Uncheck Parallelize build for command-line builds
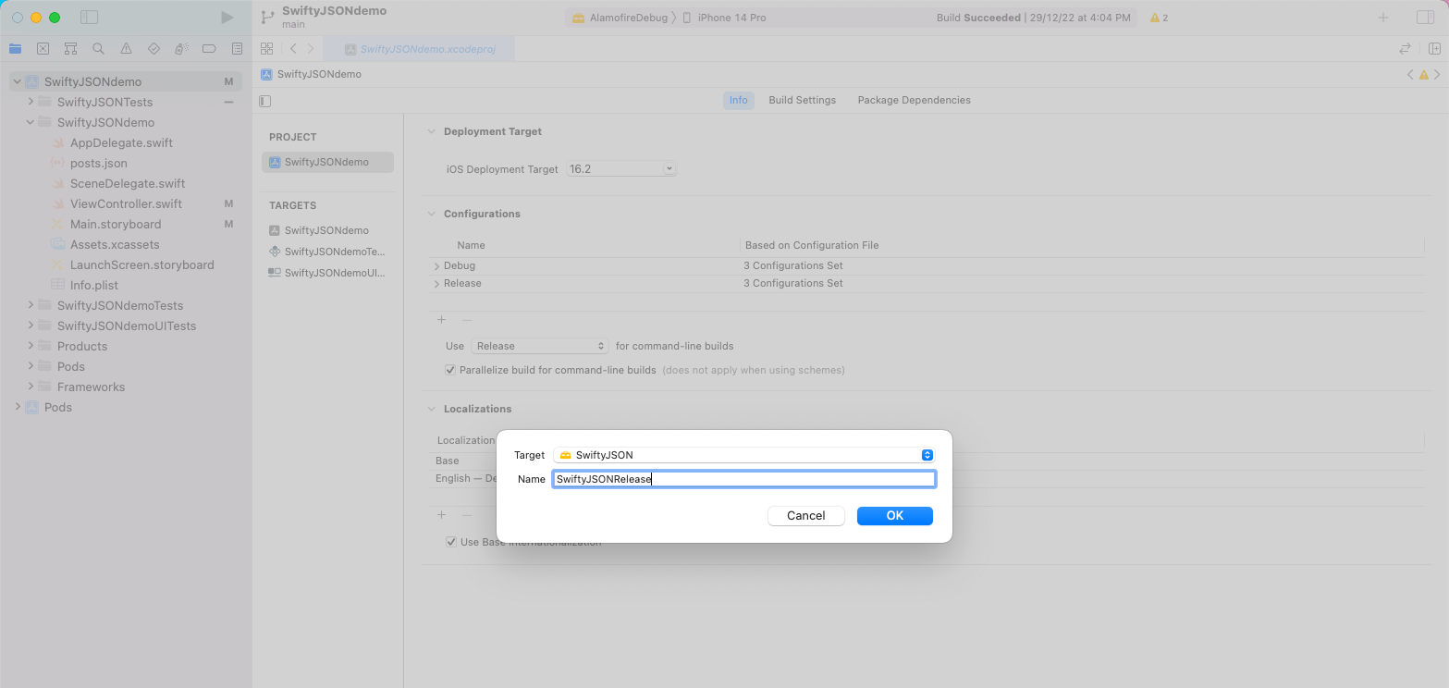Viewport: 1449px width, 688px height. tap(451, 370)
